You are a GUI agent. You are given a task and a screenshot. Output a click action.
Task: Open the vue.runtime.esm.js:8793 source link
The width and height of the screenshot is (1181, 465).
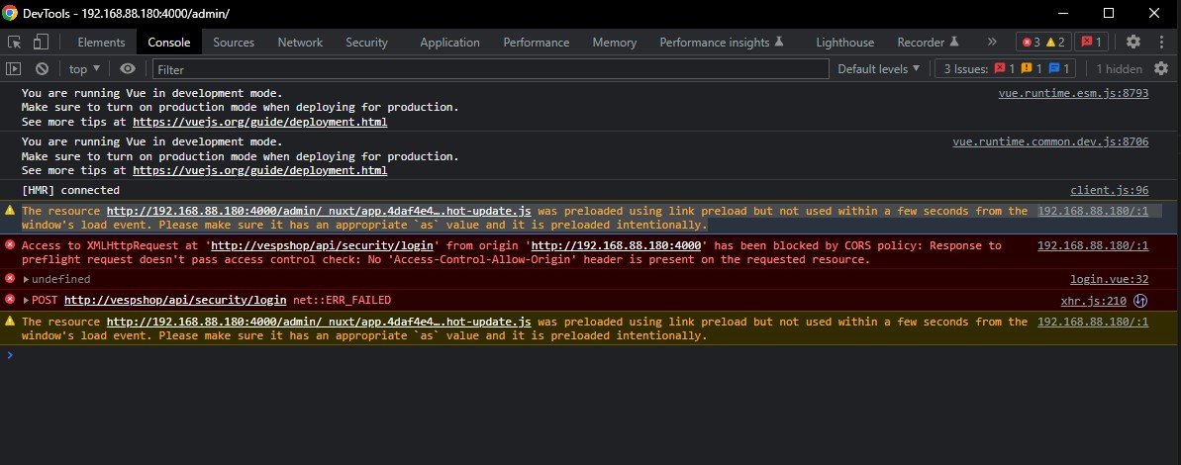[1073, 93]
